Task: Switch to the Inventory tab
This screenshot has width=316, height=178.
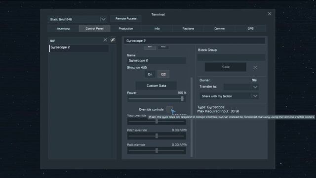Action: pos(63,29)
